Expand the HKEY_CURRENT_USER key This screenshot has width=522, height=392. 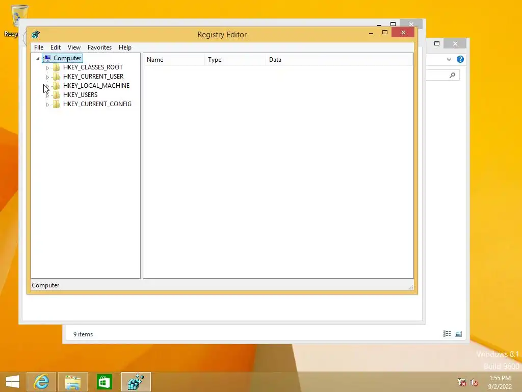[x=47, y=77]
